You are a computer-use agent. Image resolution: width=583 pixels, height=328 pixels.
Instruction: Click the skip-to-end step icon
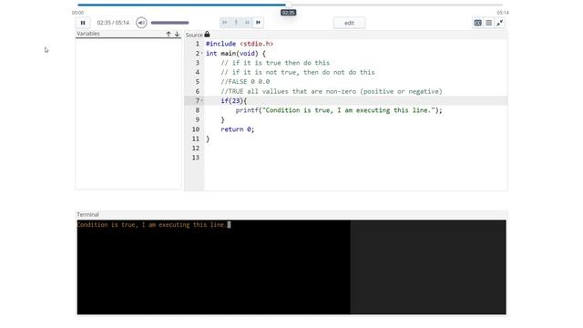(x=258, y=22)
